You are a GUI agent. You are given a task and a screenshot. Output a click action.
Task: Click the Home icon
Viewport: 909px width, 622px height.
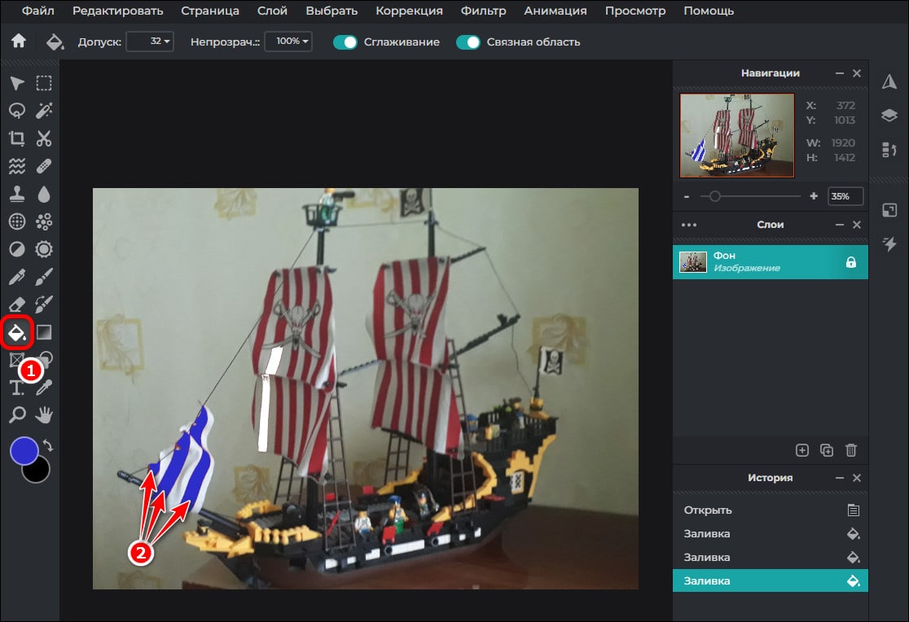coord(18,42)
